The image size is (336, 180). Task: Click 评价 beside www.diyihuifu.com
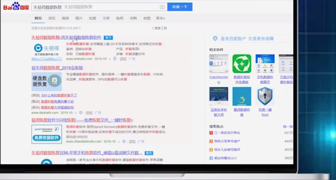[89, 113]
